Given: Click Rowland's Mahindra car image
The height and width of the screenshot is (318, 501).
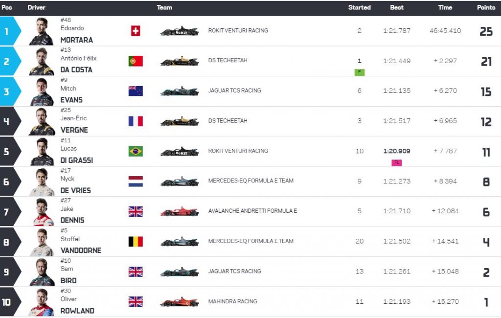Looking at the screenshot, I should tap(180, 302).
